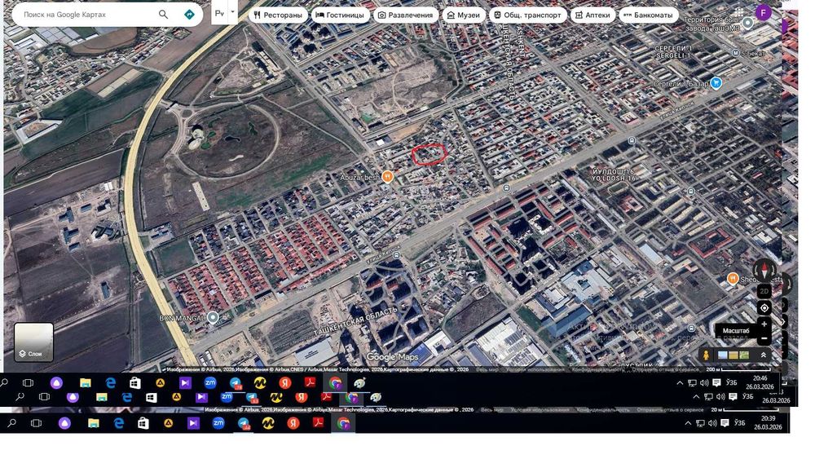Select the Развлечения category chip
The width and height of the screenshot is (815, 459).
[x=405, y=15]
